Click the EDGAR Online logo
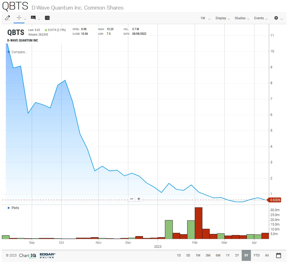The width and height of the screenshot is (287, 263). (47, 255)
